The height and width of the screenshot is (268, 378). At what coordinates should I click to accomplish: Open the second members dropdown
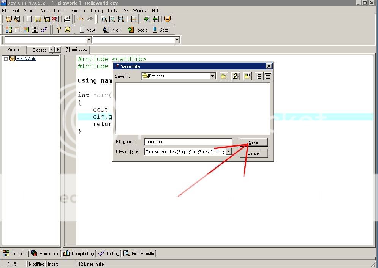[177, 40]
